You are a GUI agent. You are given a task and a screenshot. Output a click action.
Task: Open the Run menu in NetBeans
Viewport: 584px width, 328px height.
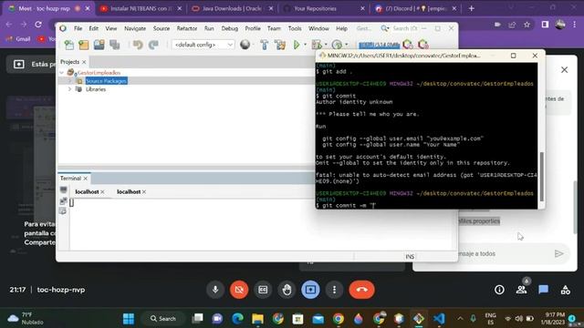tap(209, 28)
